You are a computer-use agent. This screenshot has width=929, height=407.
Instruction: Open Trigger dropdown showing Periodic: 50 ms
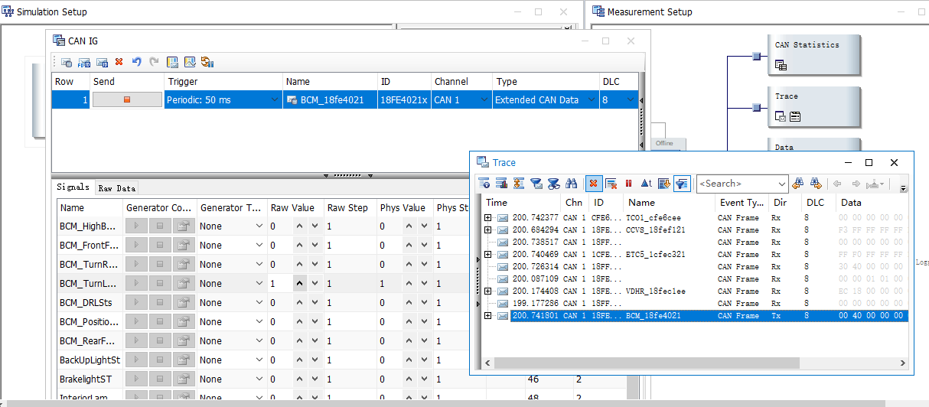tap(275, 99)
